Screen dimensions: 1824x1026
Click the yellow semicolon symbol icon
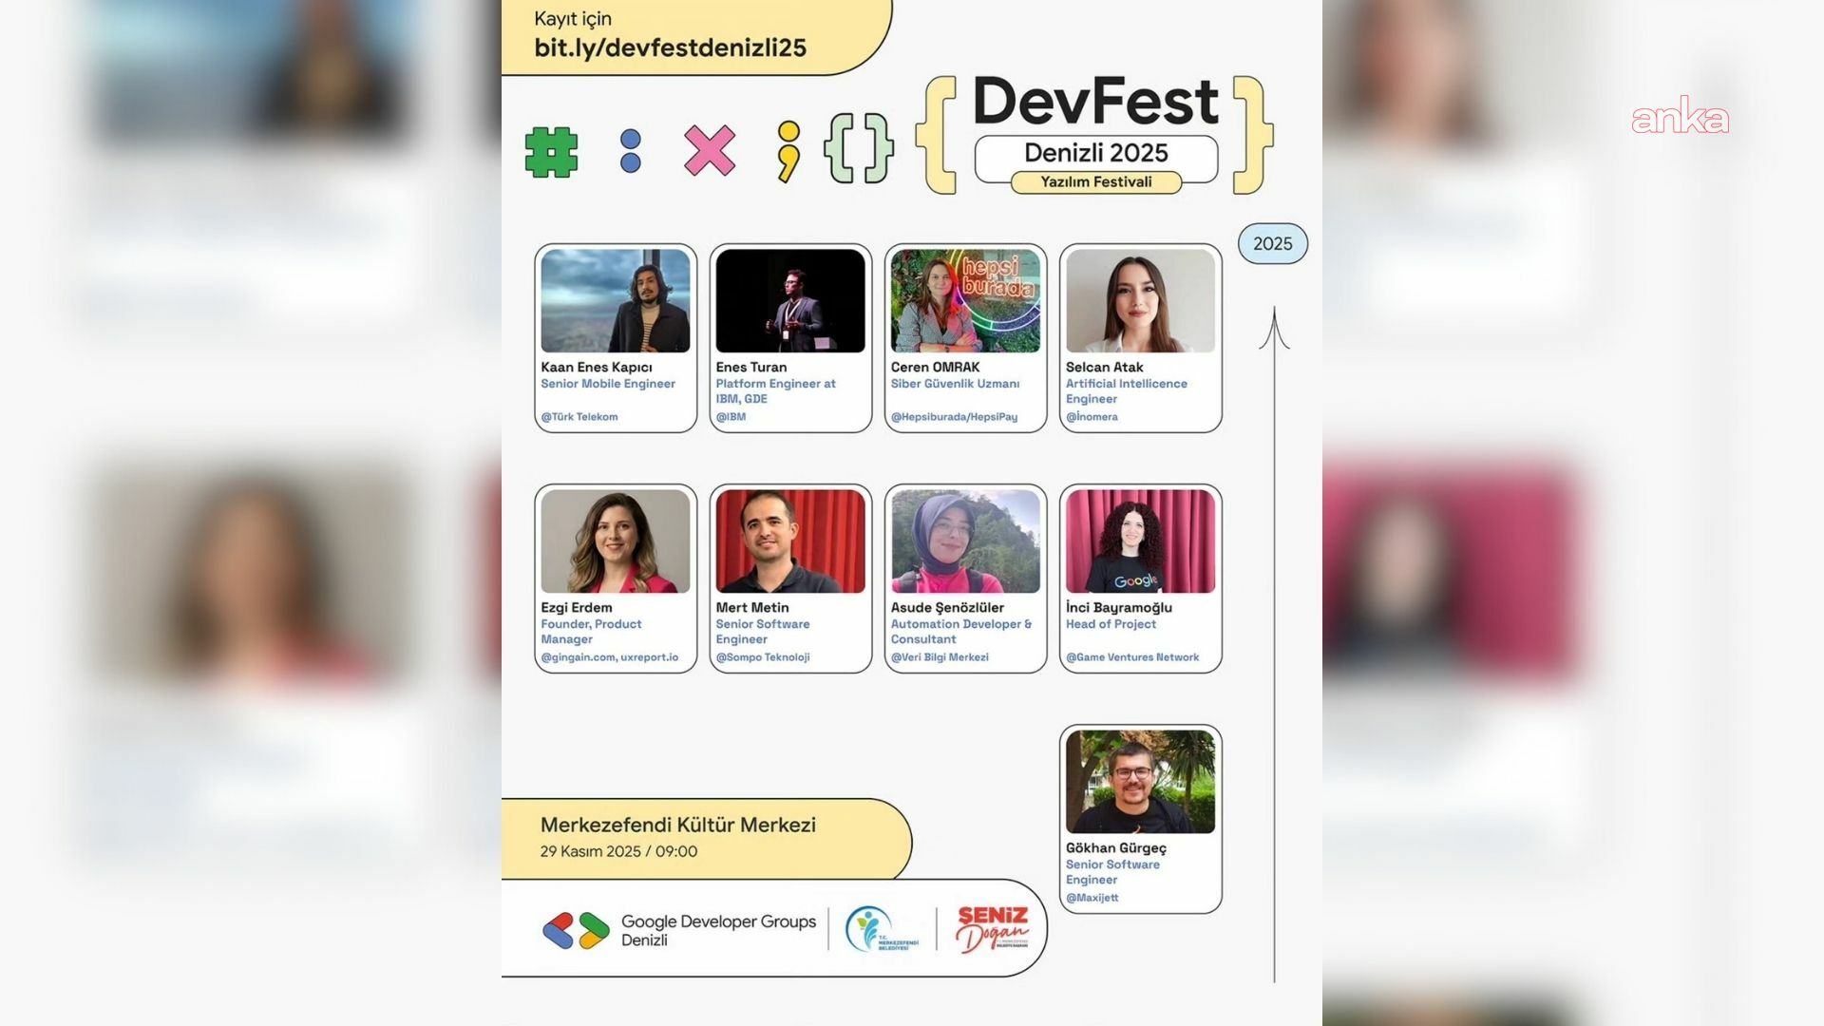[x=788, y=152]
